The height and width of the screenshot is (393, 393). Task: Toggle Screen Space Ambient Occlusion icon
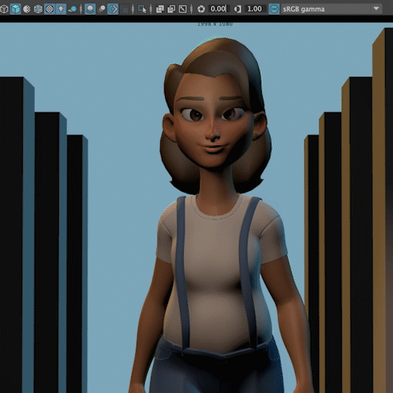(x=90, y=9)
